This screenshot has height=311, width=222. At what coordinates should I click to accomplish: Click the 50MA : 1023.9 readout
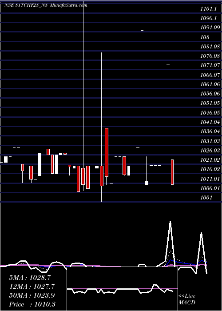coord(32,295)
